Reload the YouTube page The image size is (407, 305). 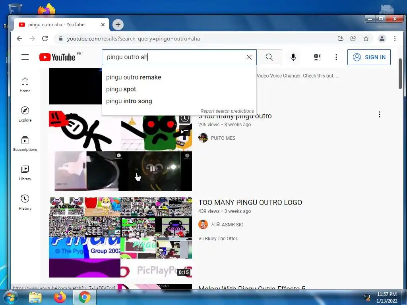click(x=45, y=39)
